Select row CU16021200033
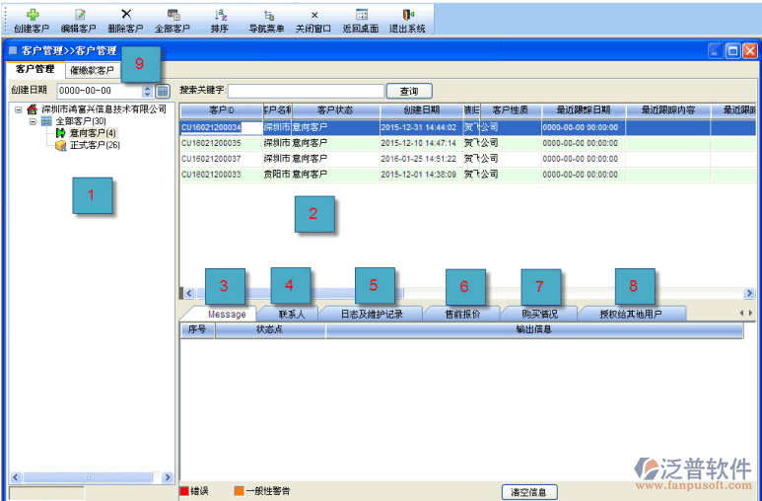The image size is (762, 501). tap(468, 175)
